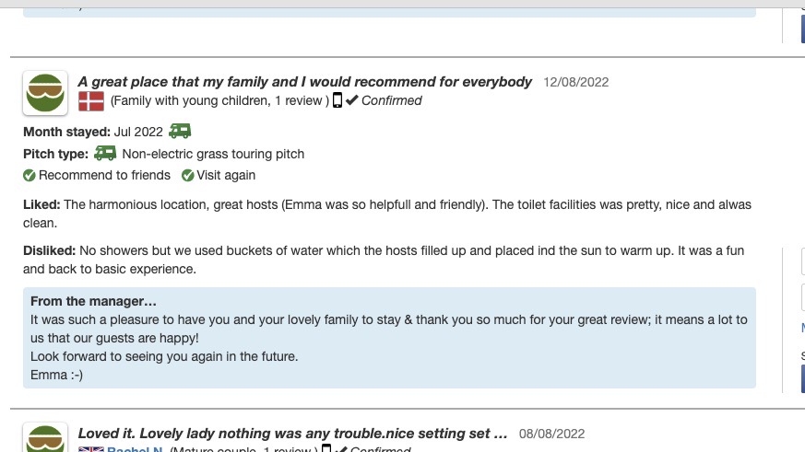Viewport: 805px width, 452px height.
Task: Click the UK flag beside Rachel N
Action: pos(90,449)
